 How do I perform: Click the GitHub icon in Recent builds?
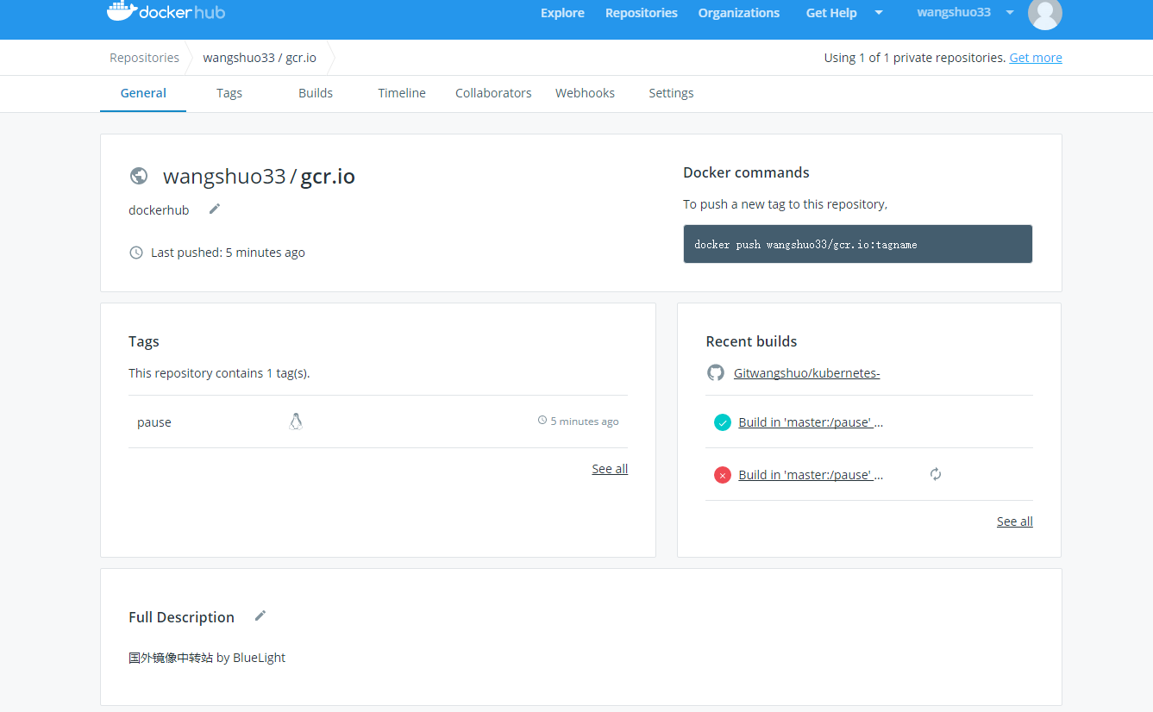pos(716,372)
